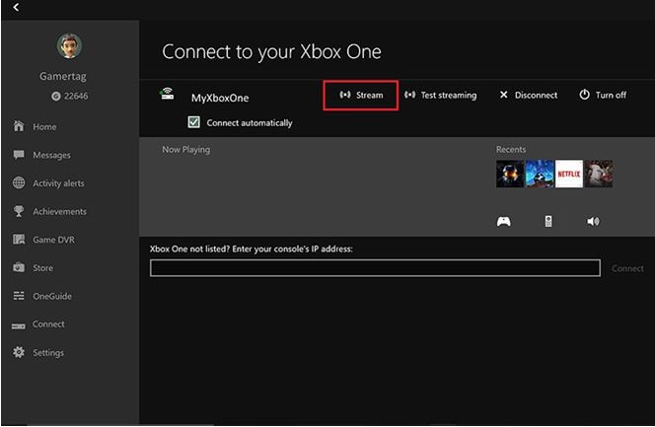This screenshot has height=427, width=655.
Task: Open the last thumbnail after Netflix
Action: click(599, 174)
